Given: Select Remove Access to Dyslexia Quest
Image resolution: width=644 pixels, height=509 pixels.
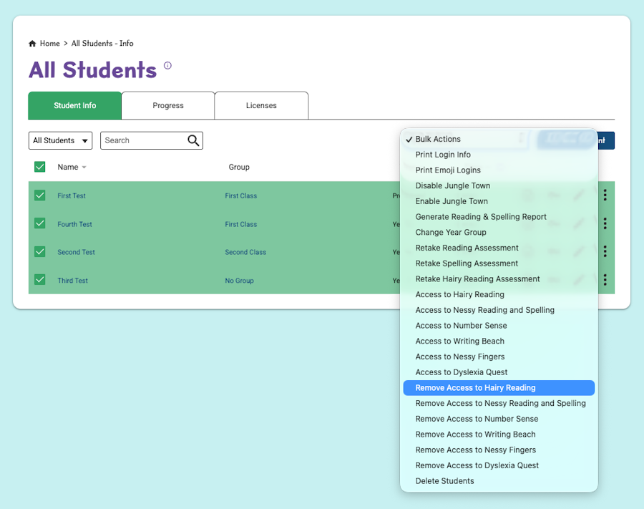Looking at the screenshot, I should (499, 465).
